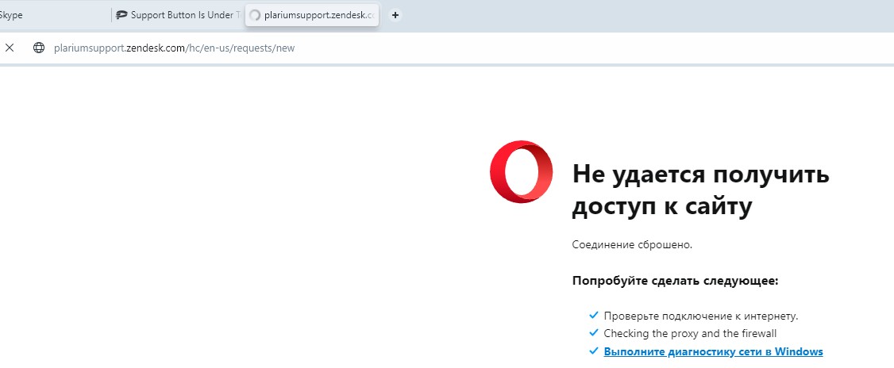The width and height of the screenshot is (894, 368).
Task: Click the red Opera logo on the error page
Action: point(521,172)
